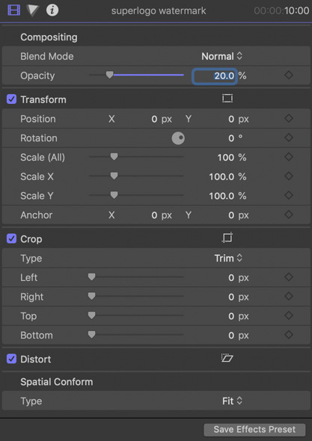The height and width of the screenshot is (441, 312).
Task: Switch to the Color inspector triangle icon
Action: pyautogui.click(x=33, y=10)
